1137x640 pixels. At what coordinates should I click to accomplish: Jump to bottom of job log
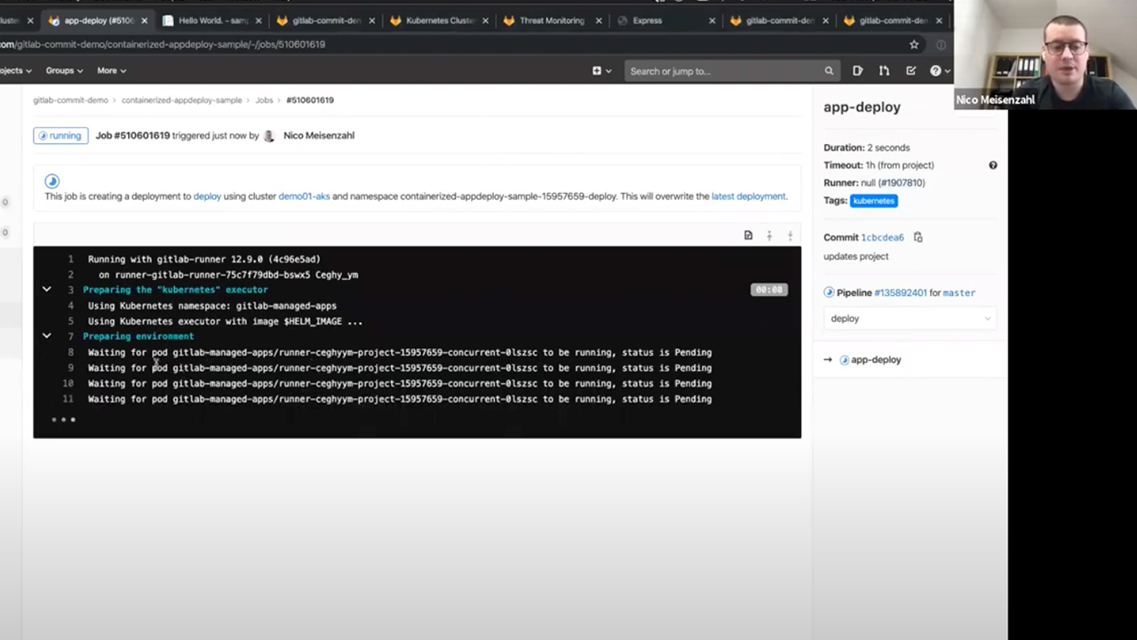[790, 236]
